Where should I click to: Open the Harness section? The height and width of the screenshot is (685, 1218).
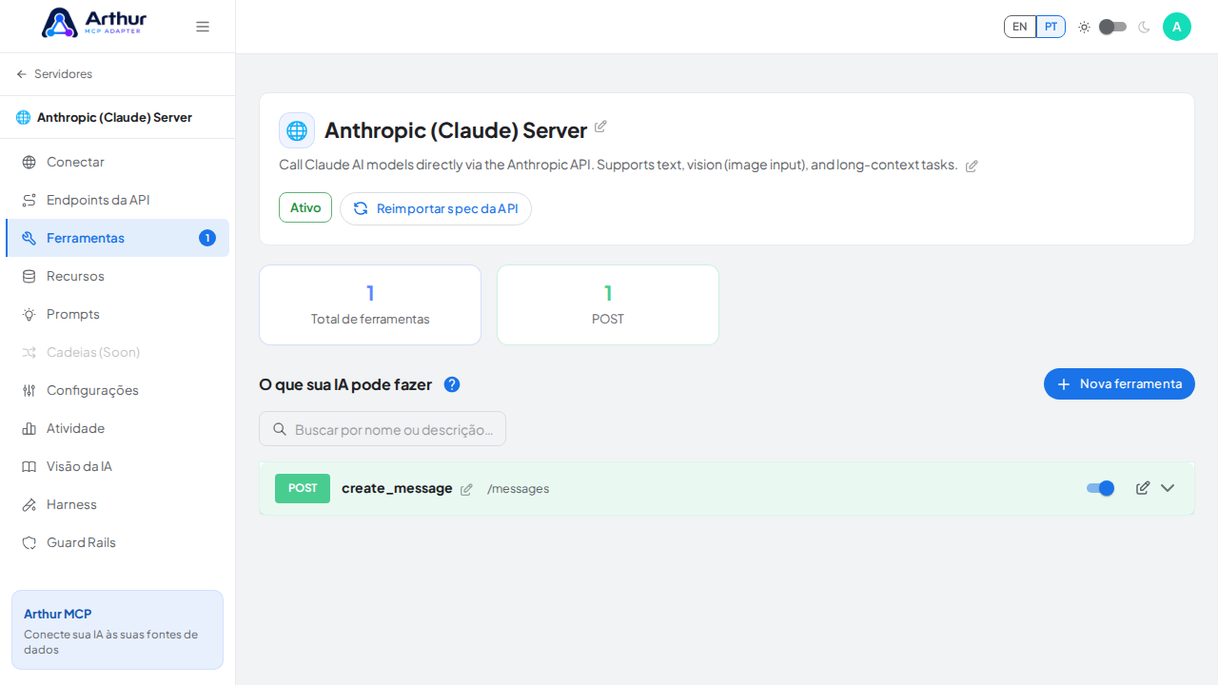[117, 504]
